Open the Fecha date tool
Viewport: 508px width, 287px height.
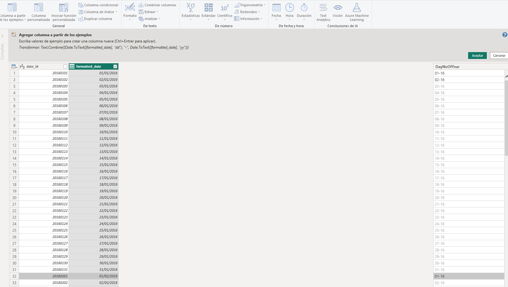tap(276, 12)
